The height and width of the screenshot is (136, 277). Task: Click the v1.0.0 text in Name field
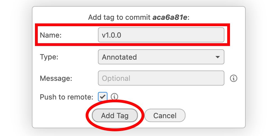[111, 35]
